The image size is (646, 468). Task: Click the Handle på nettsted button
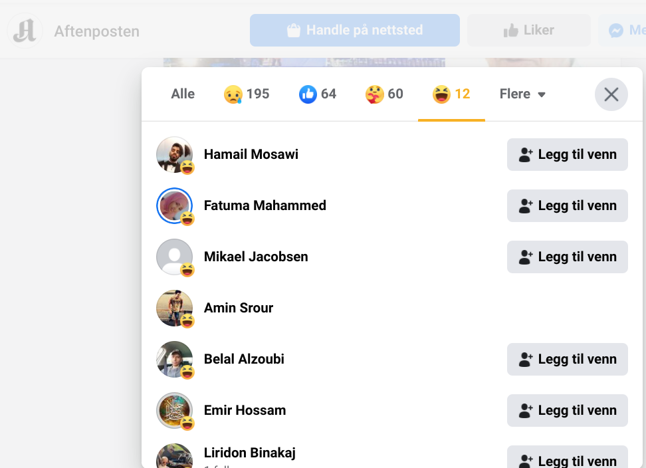355,31
